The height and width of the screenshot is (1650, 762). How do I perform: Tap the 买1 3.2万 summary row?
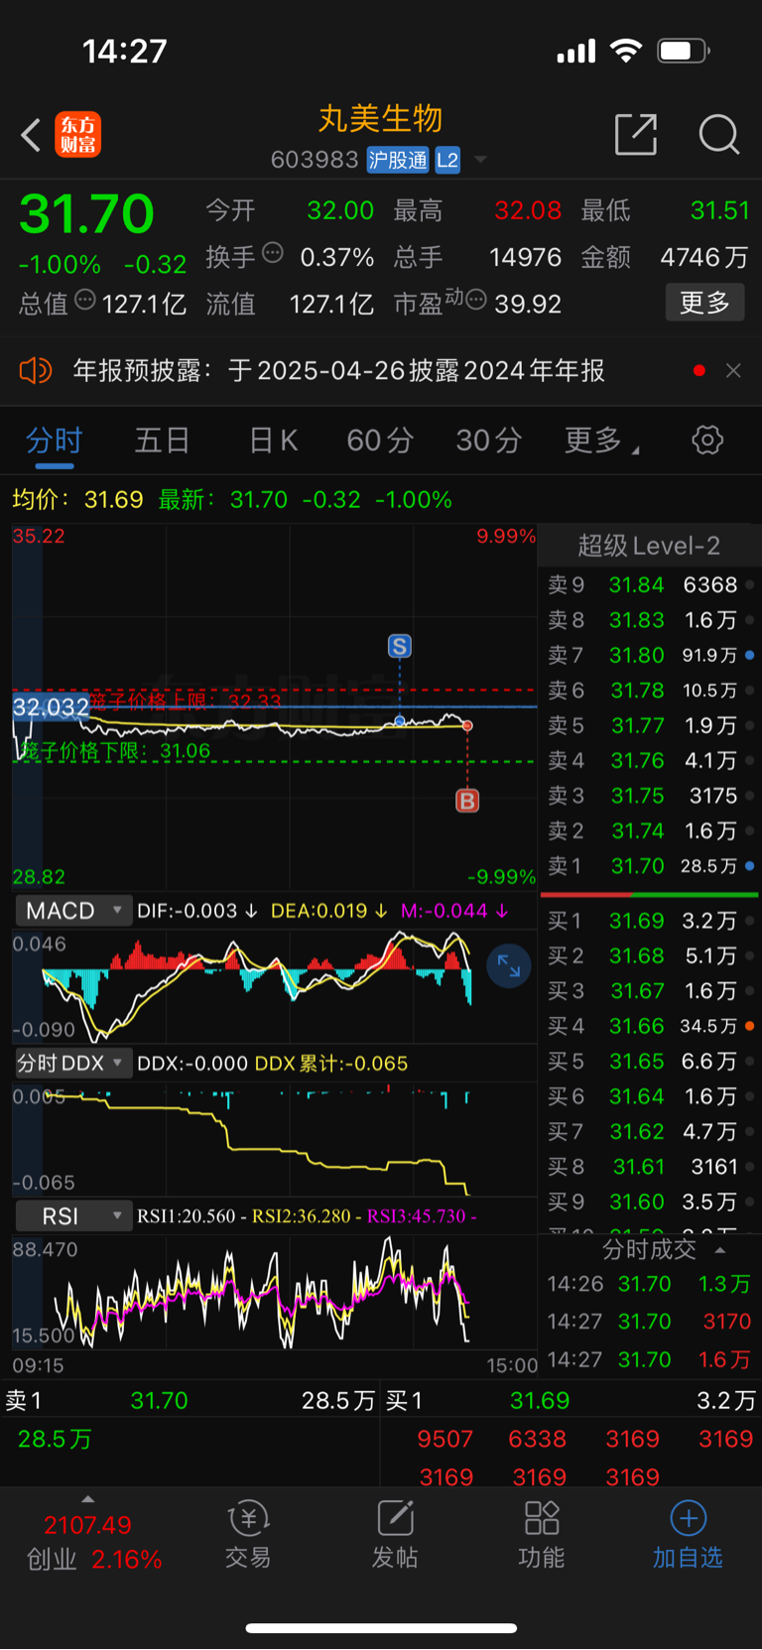571,1401
